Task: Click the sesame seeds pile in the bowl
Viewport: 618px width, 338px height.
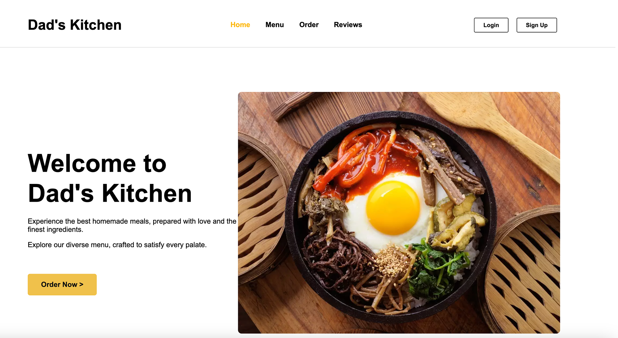Action: coord(391,262)
